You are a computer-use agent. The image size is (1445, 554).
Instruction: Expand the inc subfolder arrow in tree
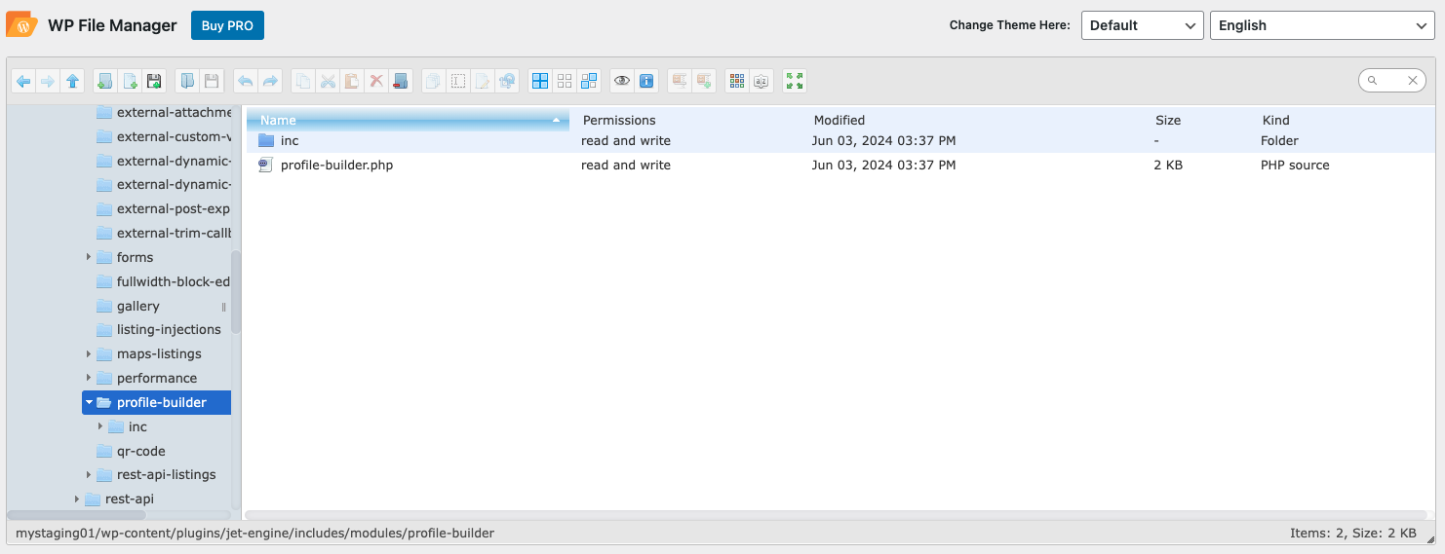point(100,426)
